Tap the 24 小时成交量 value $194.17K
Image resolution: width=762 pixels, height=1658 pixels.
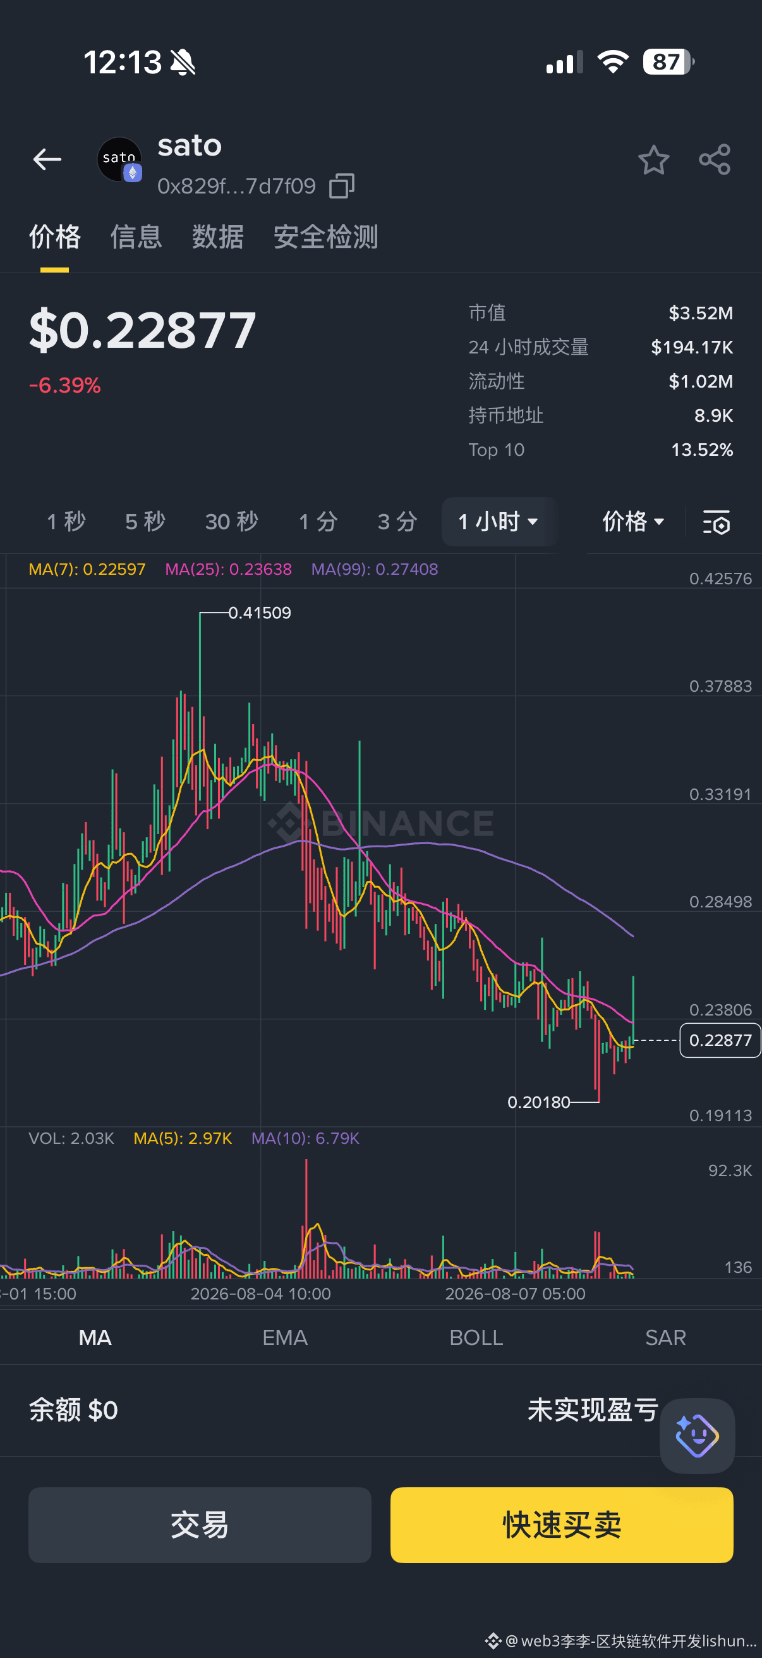coord(692,347)
